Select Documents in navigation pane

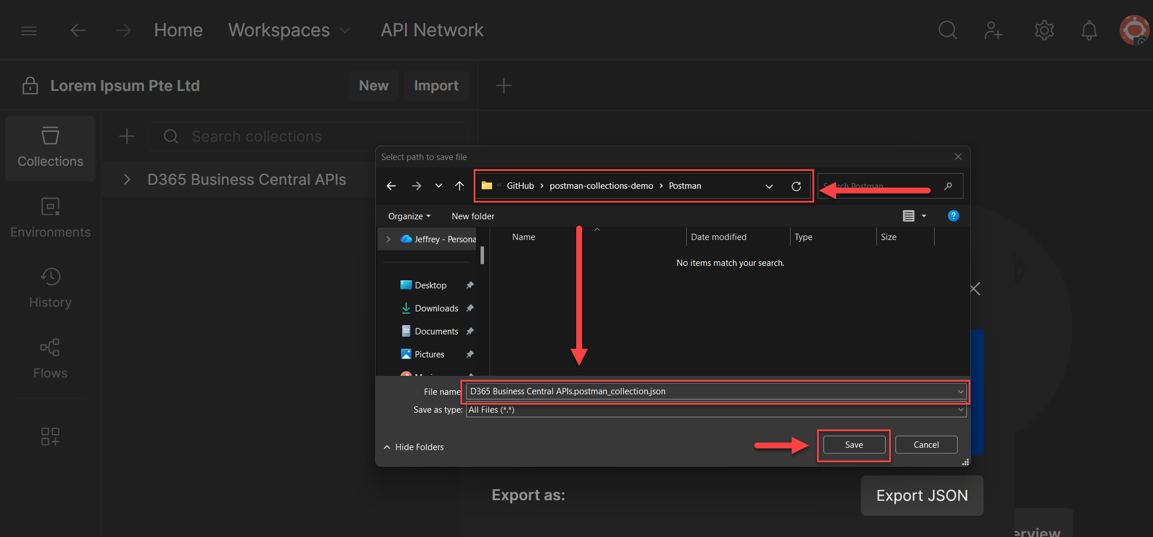[436, 332]
